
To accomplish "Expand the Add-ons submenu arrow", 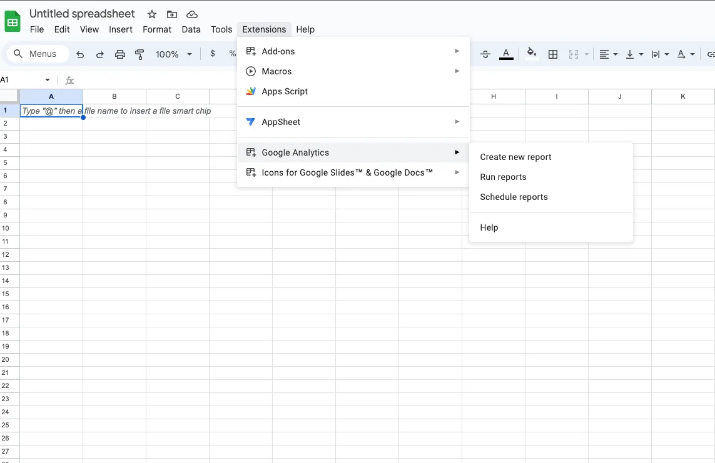I will 457,51.
